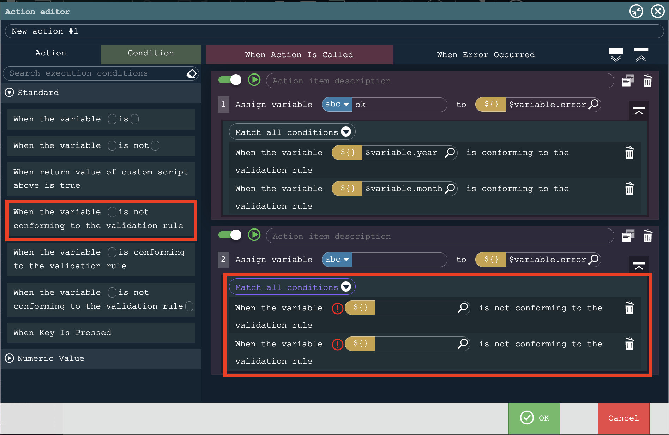Click the New action #1 name field
The image size is (669, 435).
point(334,31)
